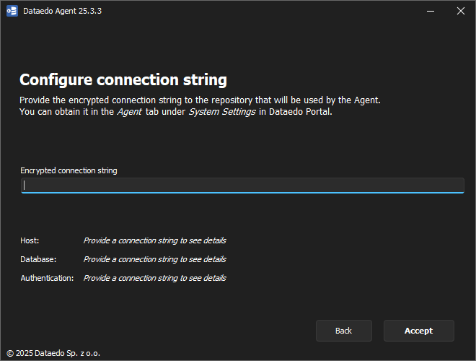Confirm with the Accept button

coord(418,331)
